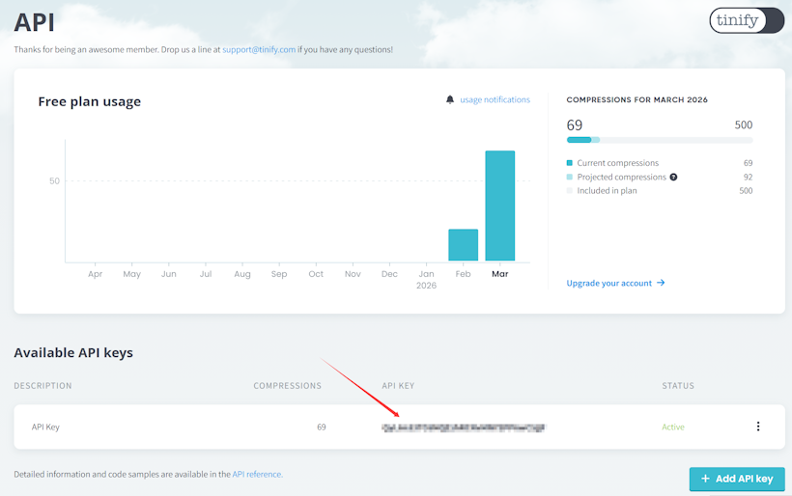This screenshot has height=496, width=792.
Task: Click the arrow icon after Upgrade your account
Action: click(661, 283)
